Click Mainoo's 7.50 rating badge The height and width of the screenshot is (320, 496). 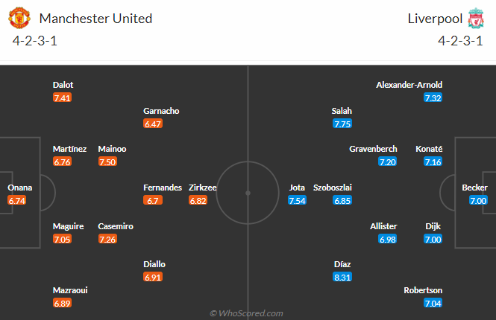pos(108,162)
